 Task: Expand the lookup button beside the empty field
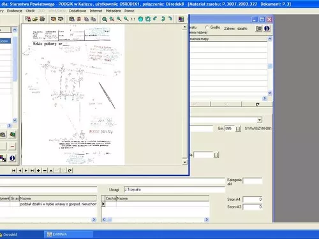pyautogui.click(x=216, y=155)
